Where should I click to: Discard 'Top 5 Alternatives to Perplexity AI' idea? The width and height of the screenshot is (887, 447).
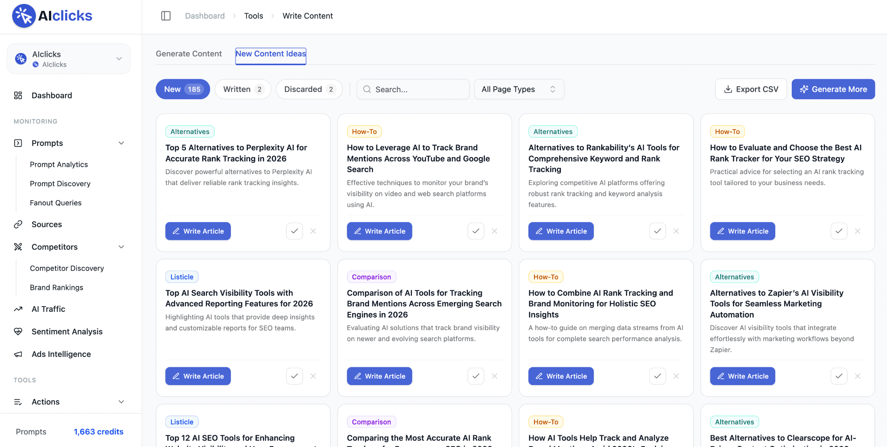(x=313, y=231)
